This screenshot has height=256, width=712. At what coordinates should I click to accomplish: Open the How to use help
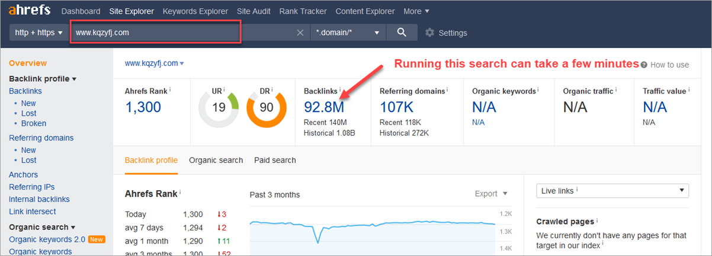pos(665,65)
